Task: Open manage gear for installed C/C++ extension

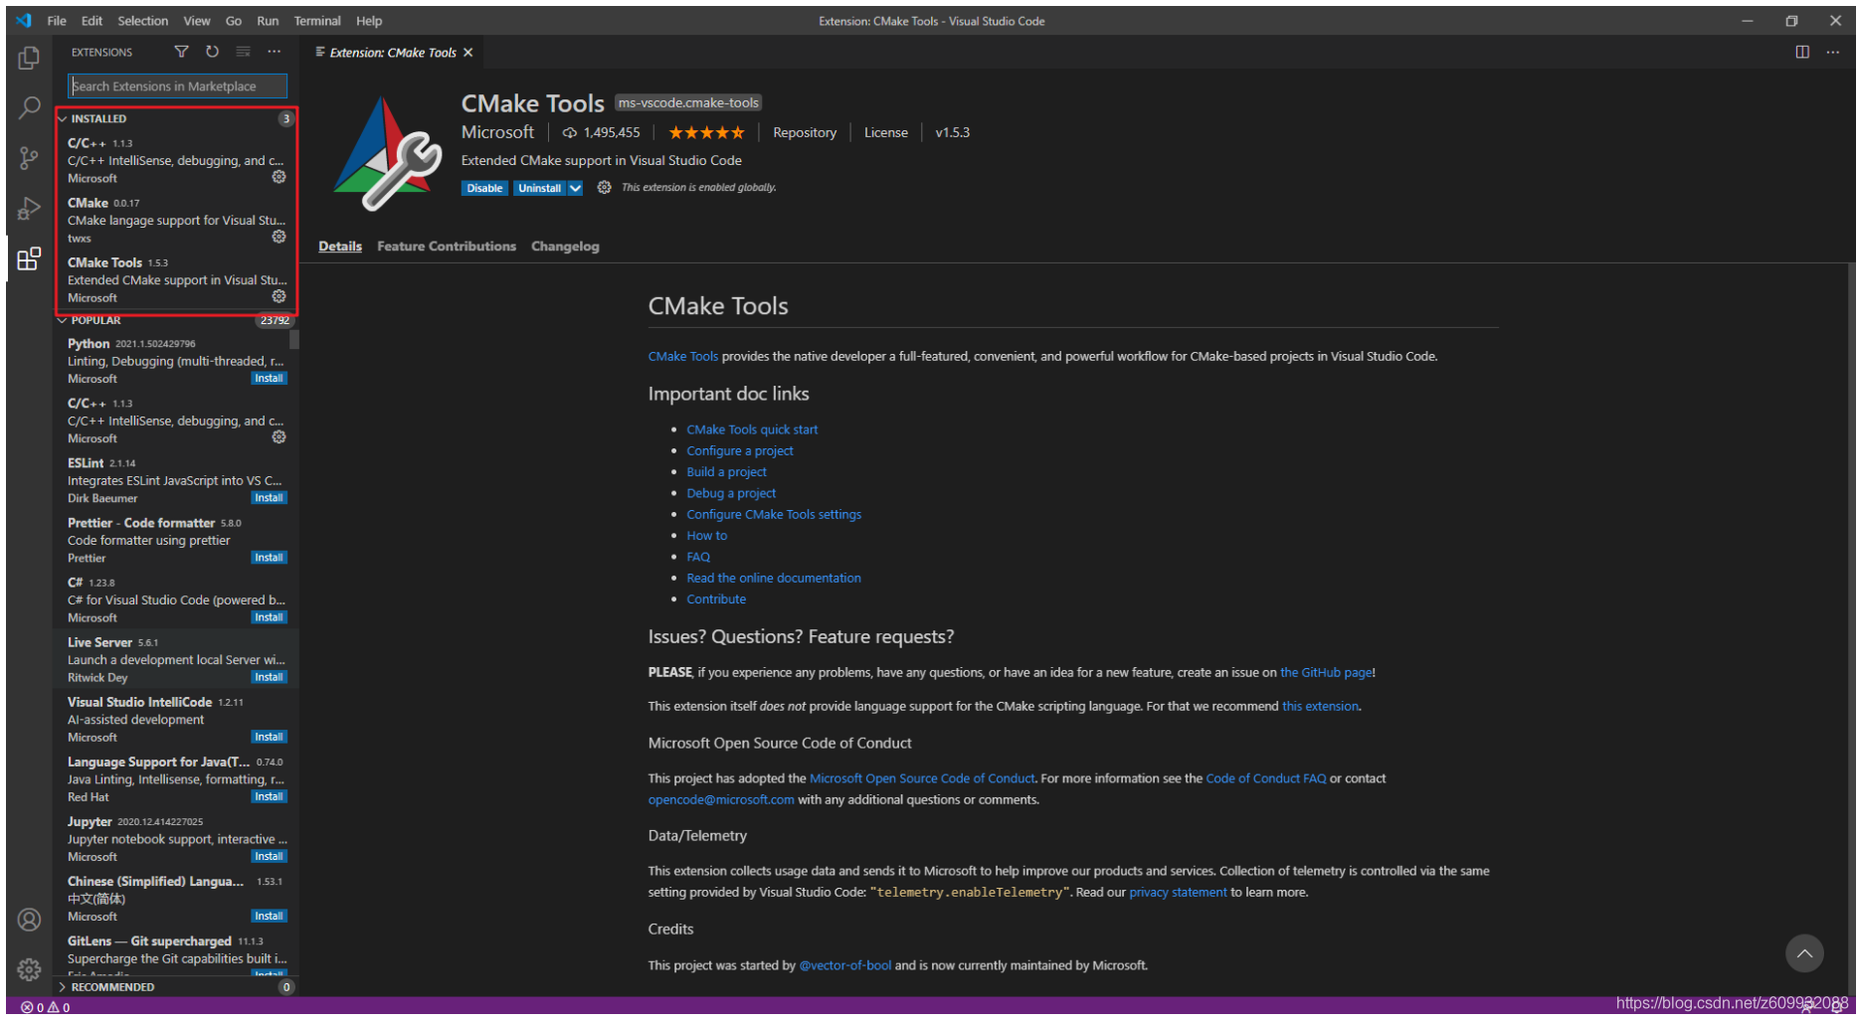Action: [279, 177]
